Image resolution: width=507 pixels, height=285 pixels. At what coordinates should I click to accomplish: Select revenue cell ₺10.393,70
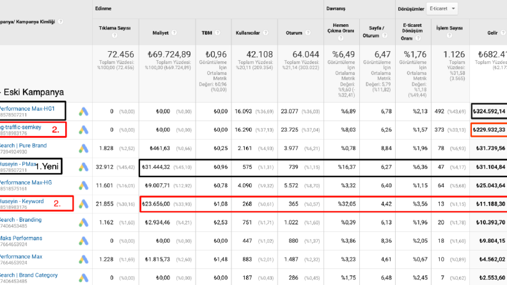pyautogui.click(x=490, y=222)
